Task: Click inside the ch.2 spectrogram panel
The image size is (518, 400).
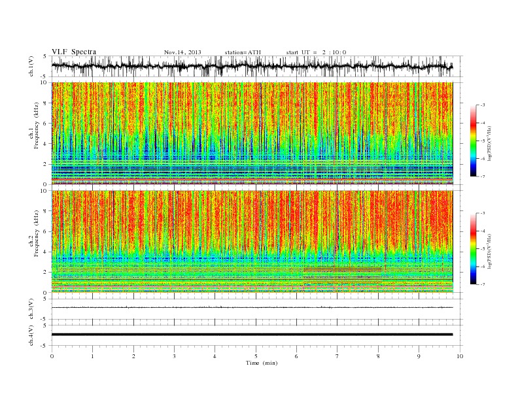Action: (252, 242)
